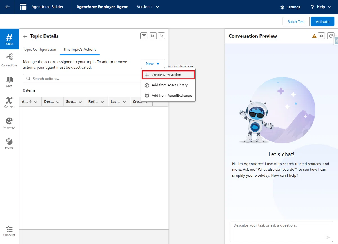Click the back arrow in top header
The width and height of the screenshot is (338, 244).
(x=8, y=7)
